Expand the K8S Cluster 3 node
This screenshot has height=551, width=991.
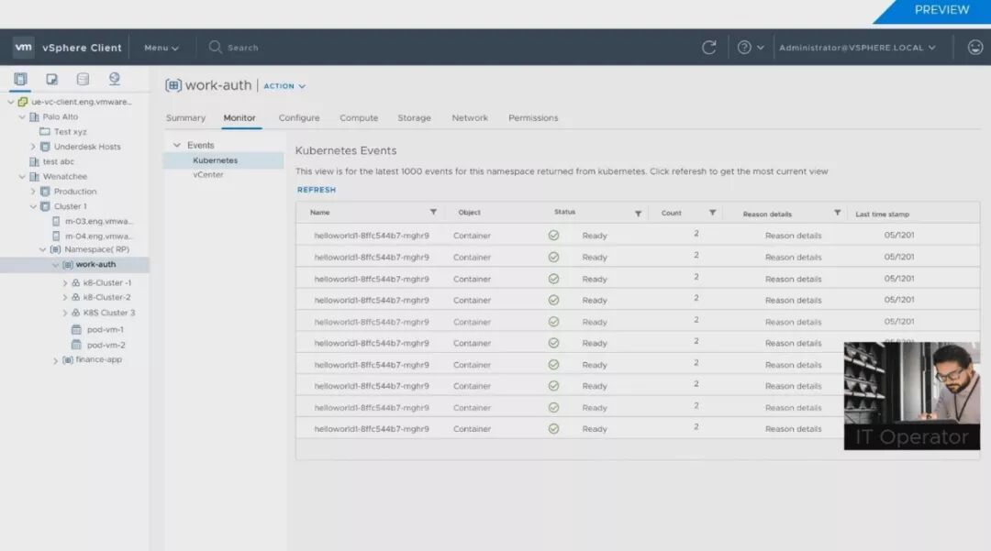(64, 313)
